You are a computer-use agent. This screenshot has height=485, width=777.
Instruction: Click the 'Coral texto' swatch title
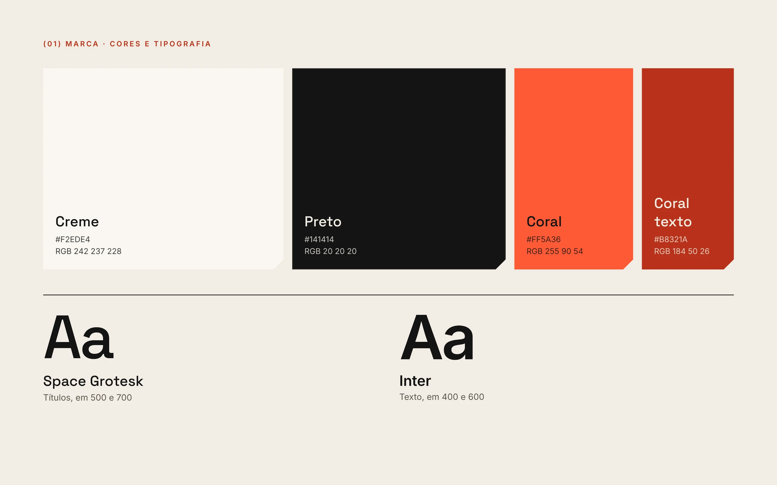pyautogui.click(x=673, y=212)
